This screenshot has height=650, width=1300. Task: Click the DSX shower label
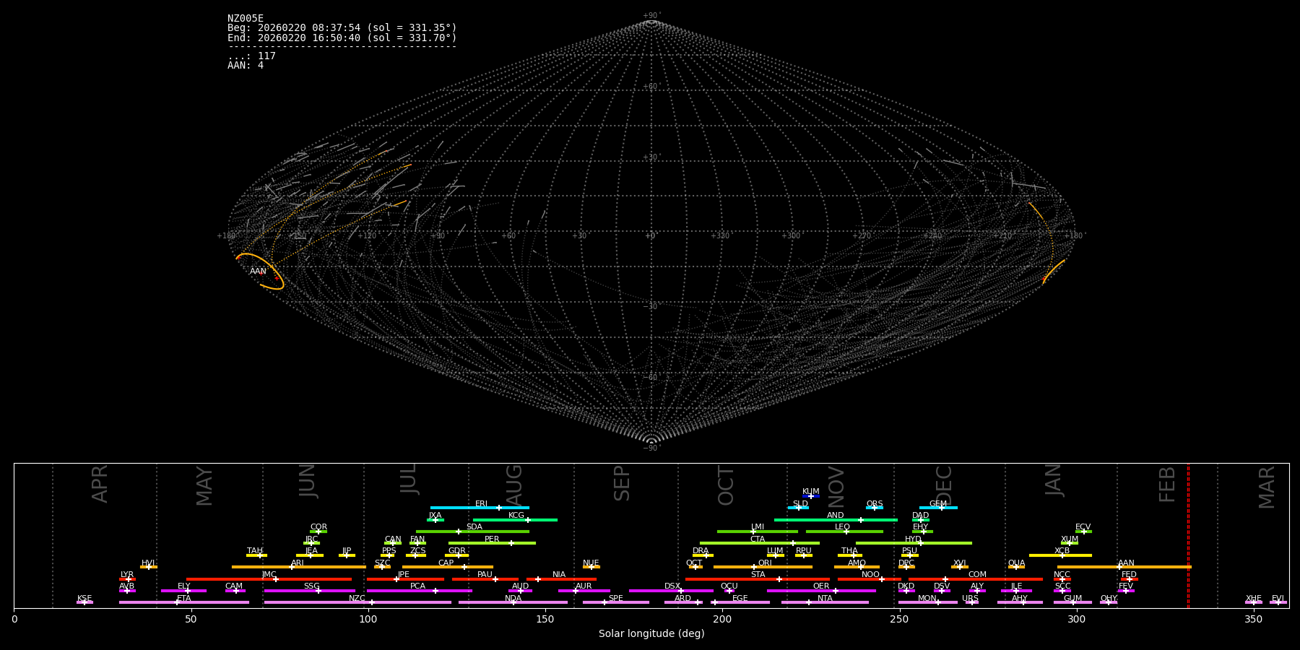[672, 586]
